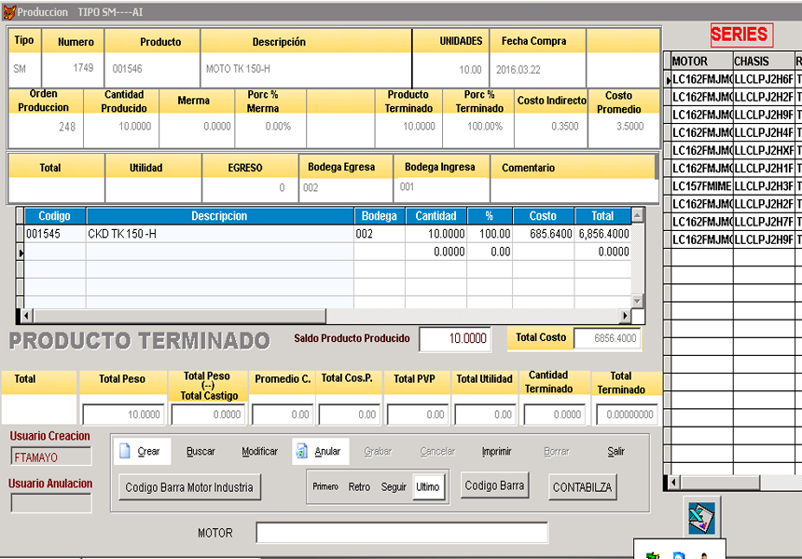This screenshot has width=802, height=559.
Task: Click the fox application icon in title bar
Action: pos(8,12)
